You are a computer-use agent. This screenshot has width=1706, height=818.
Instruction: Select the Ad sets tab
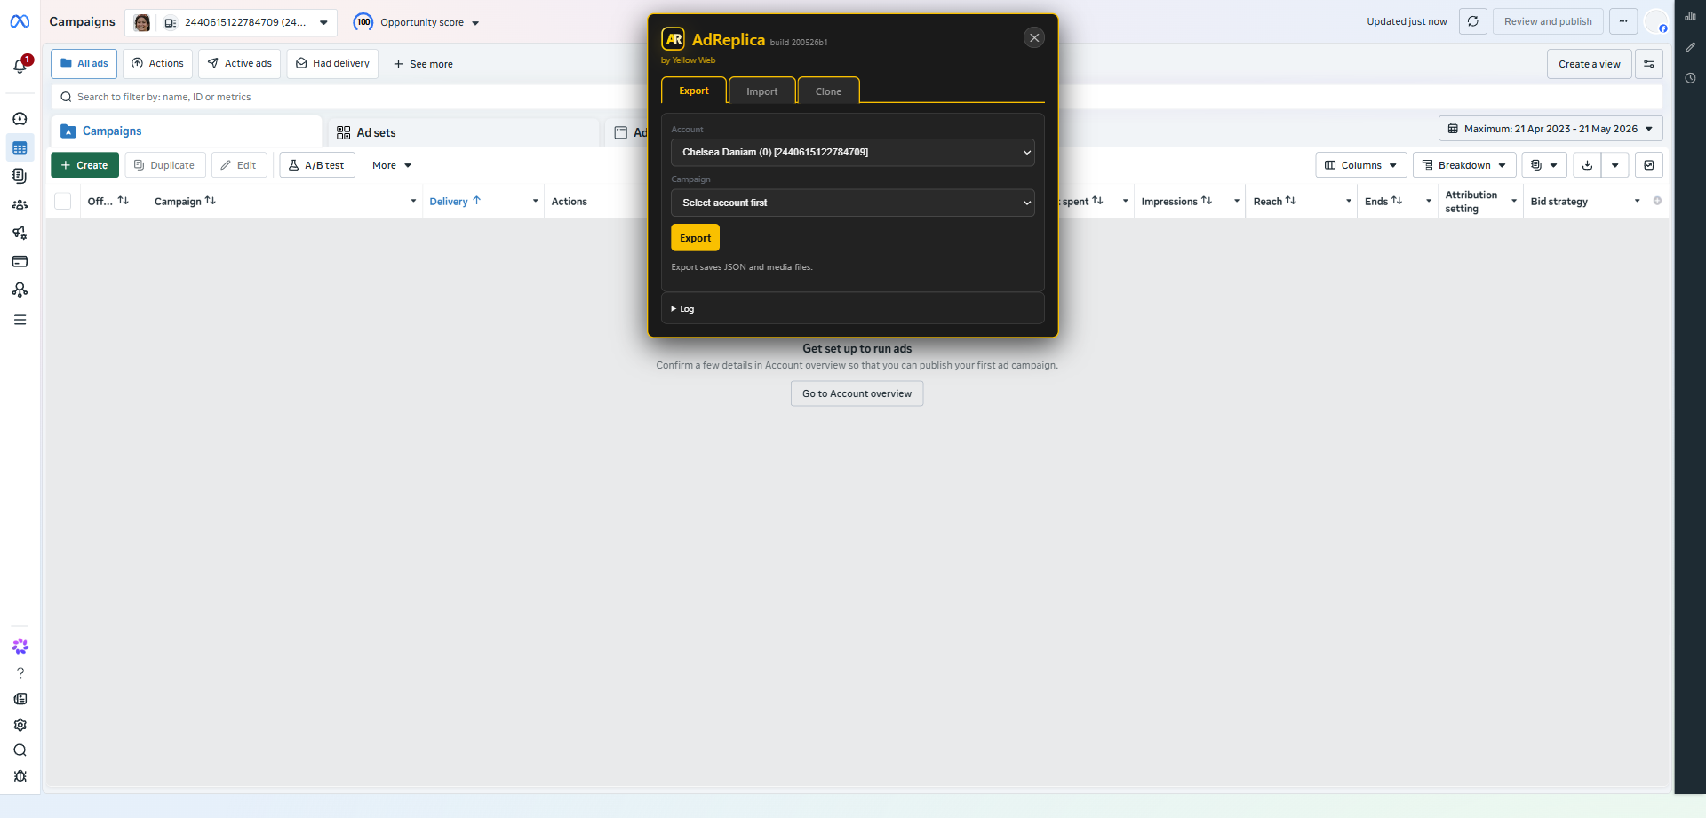click(x=464, y=132)
